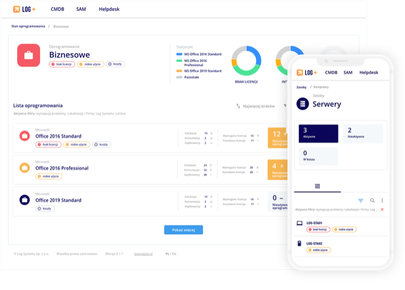The height and width of the screenshot is (290, 405).
Task: Open Office 2019 Standard entry
Action: click(58, 200)
